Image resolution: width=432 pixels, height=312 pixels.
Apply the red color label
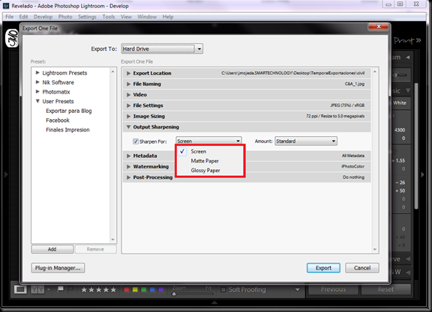(x=127, y=290)
